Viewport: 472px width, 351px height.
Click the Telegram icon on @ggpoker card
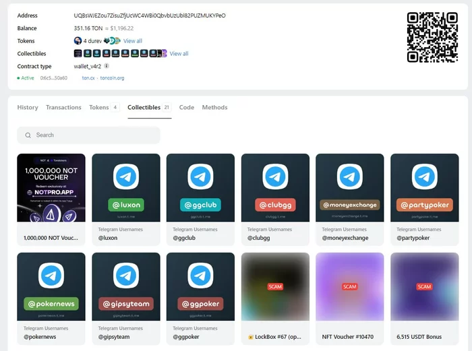coord(200,276)
